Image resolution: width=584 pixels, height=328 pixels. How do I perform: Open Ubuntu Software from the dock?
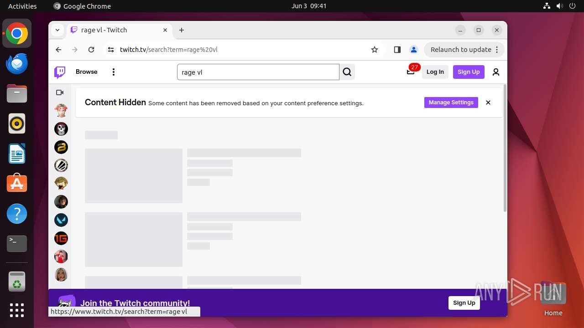tap(17, 184)
